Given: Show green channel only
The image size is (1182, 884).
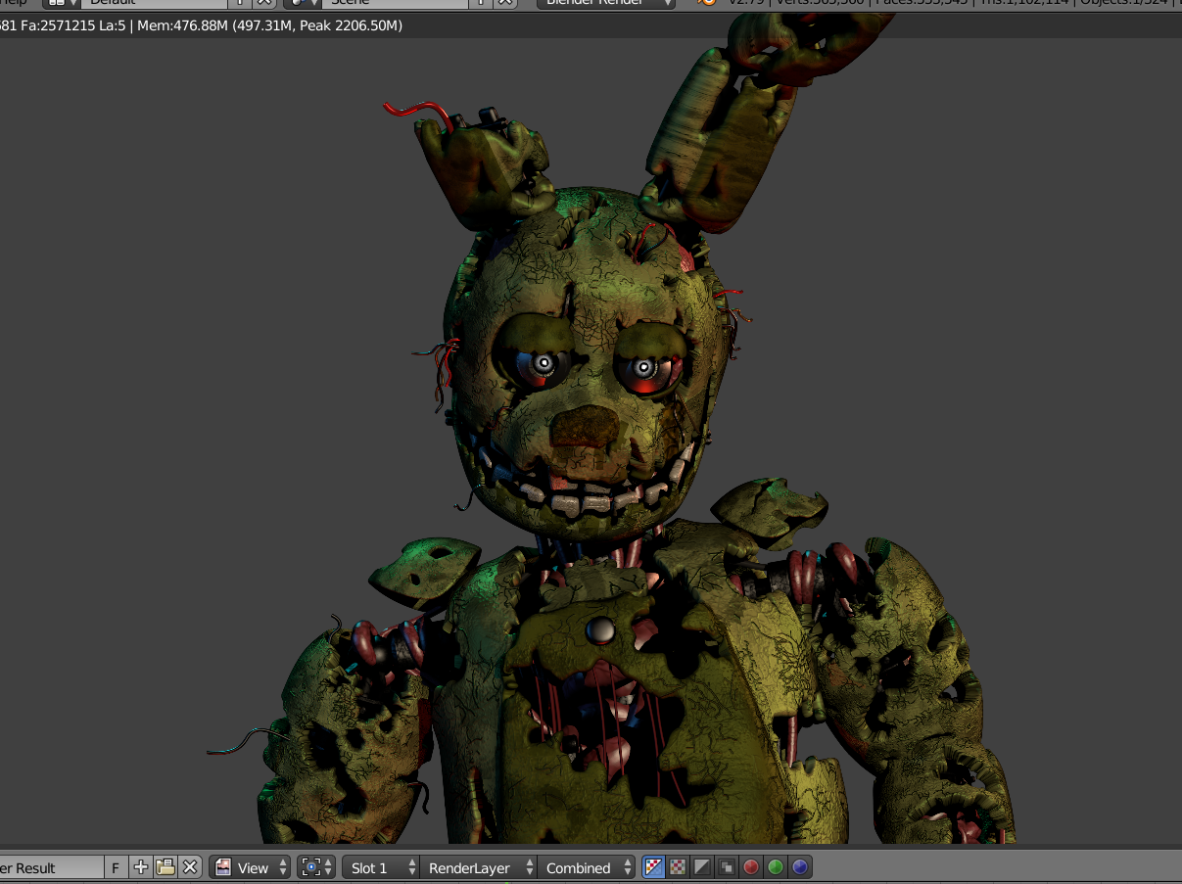Looking at the screenshot, I should coord(776,867).
